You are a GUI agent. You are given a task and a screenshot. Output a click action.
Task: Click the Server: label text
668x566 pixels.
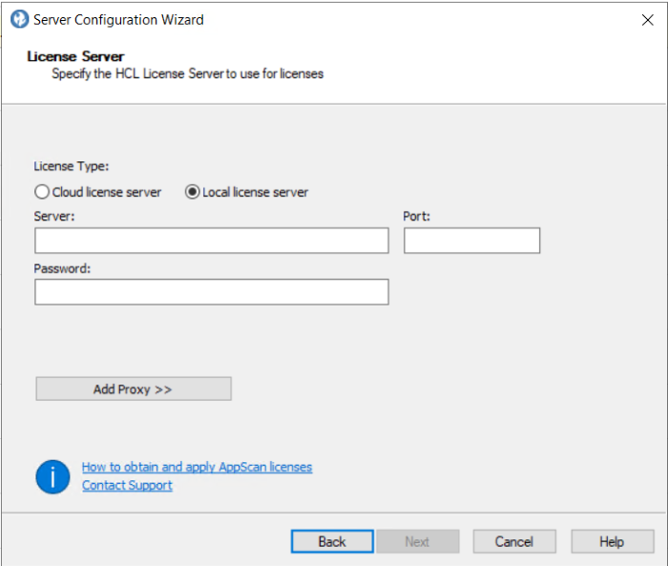click(x=54, y=217)
